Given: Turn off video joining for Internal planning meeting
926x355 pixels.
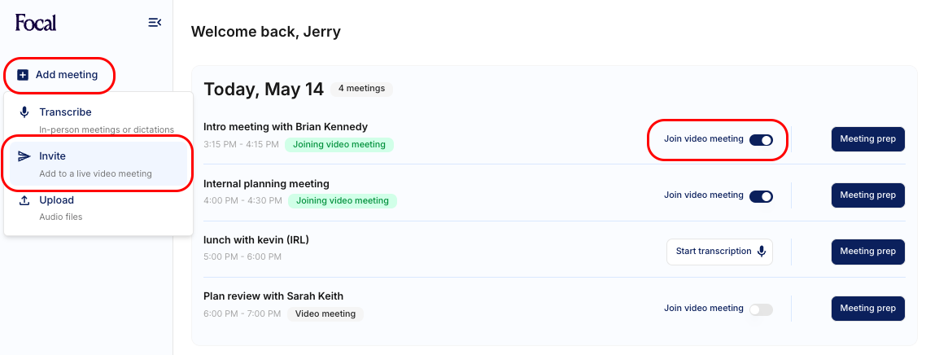Looking at the screenshot, I should pyautogui.click(x=761, y=196).
